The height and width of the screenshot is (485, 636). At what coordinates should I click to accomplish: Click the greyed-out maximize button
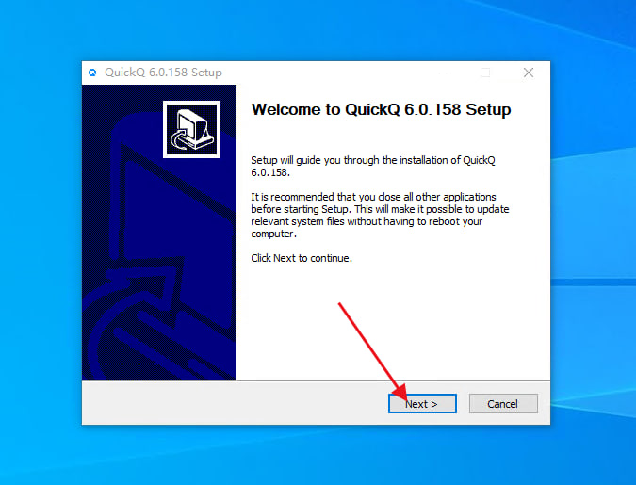[x=485, y=73]
